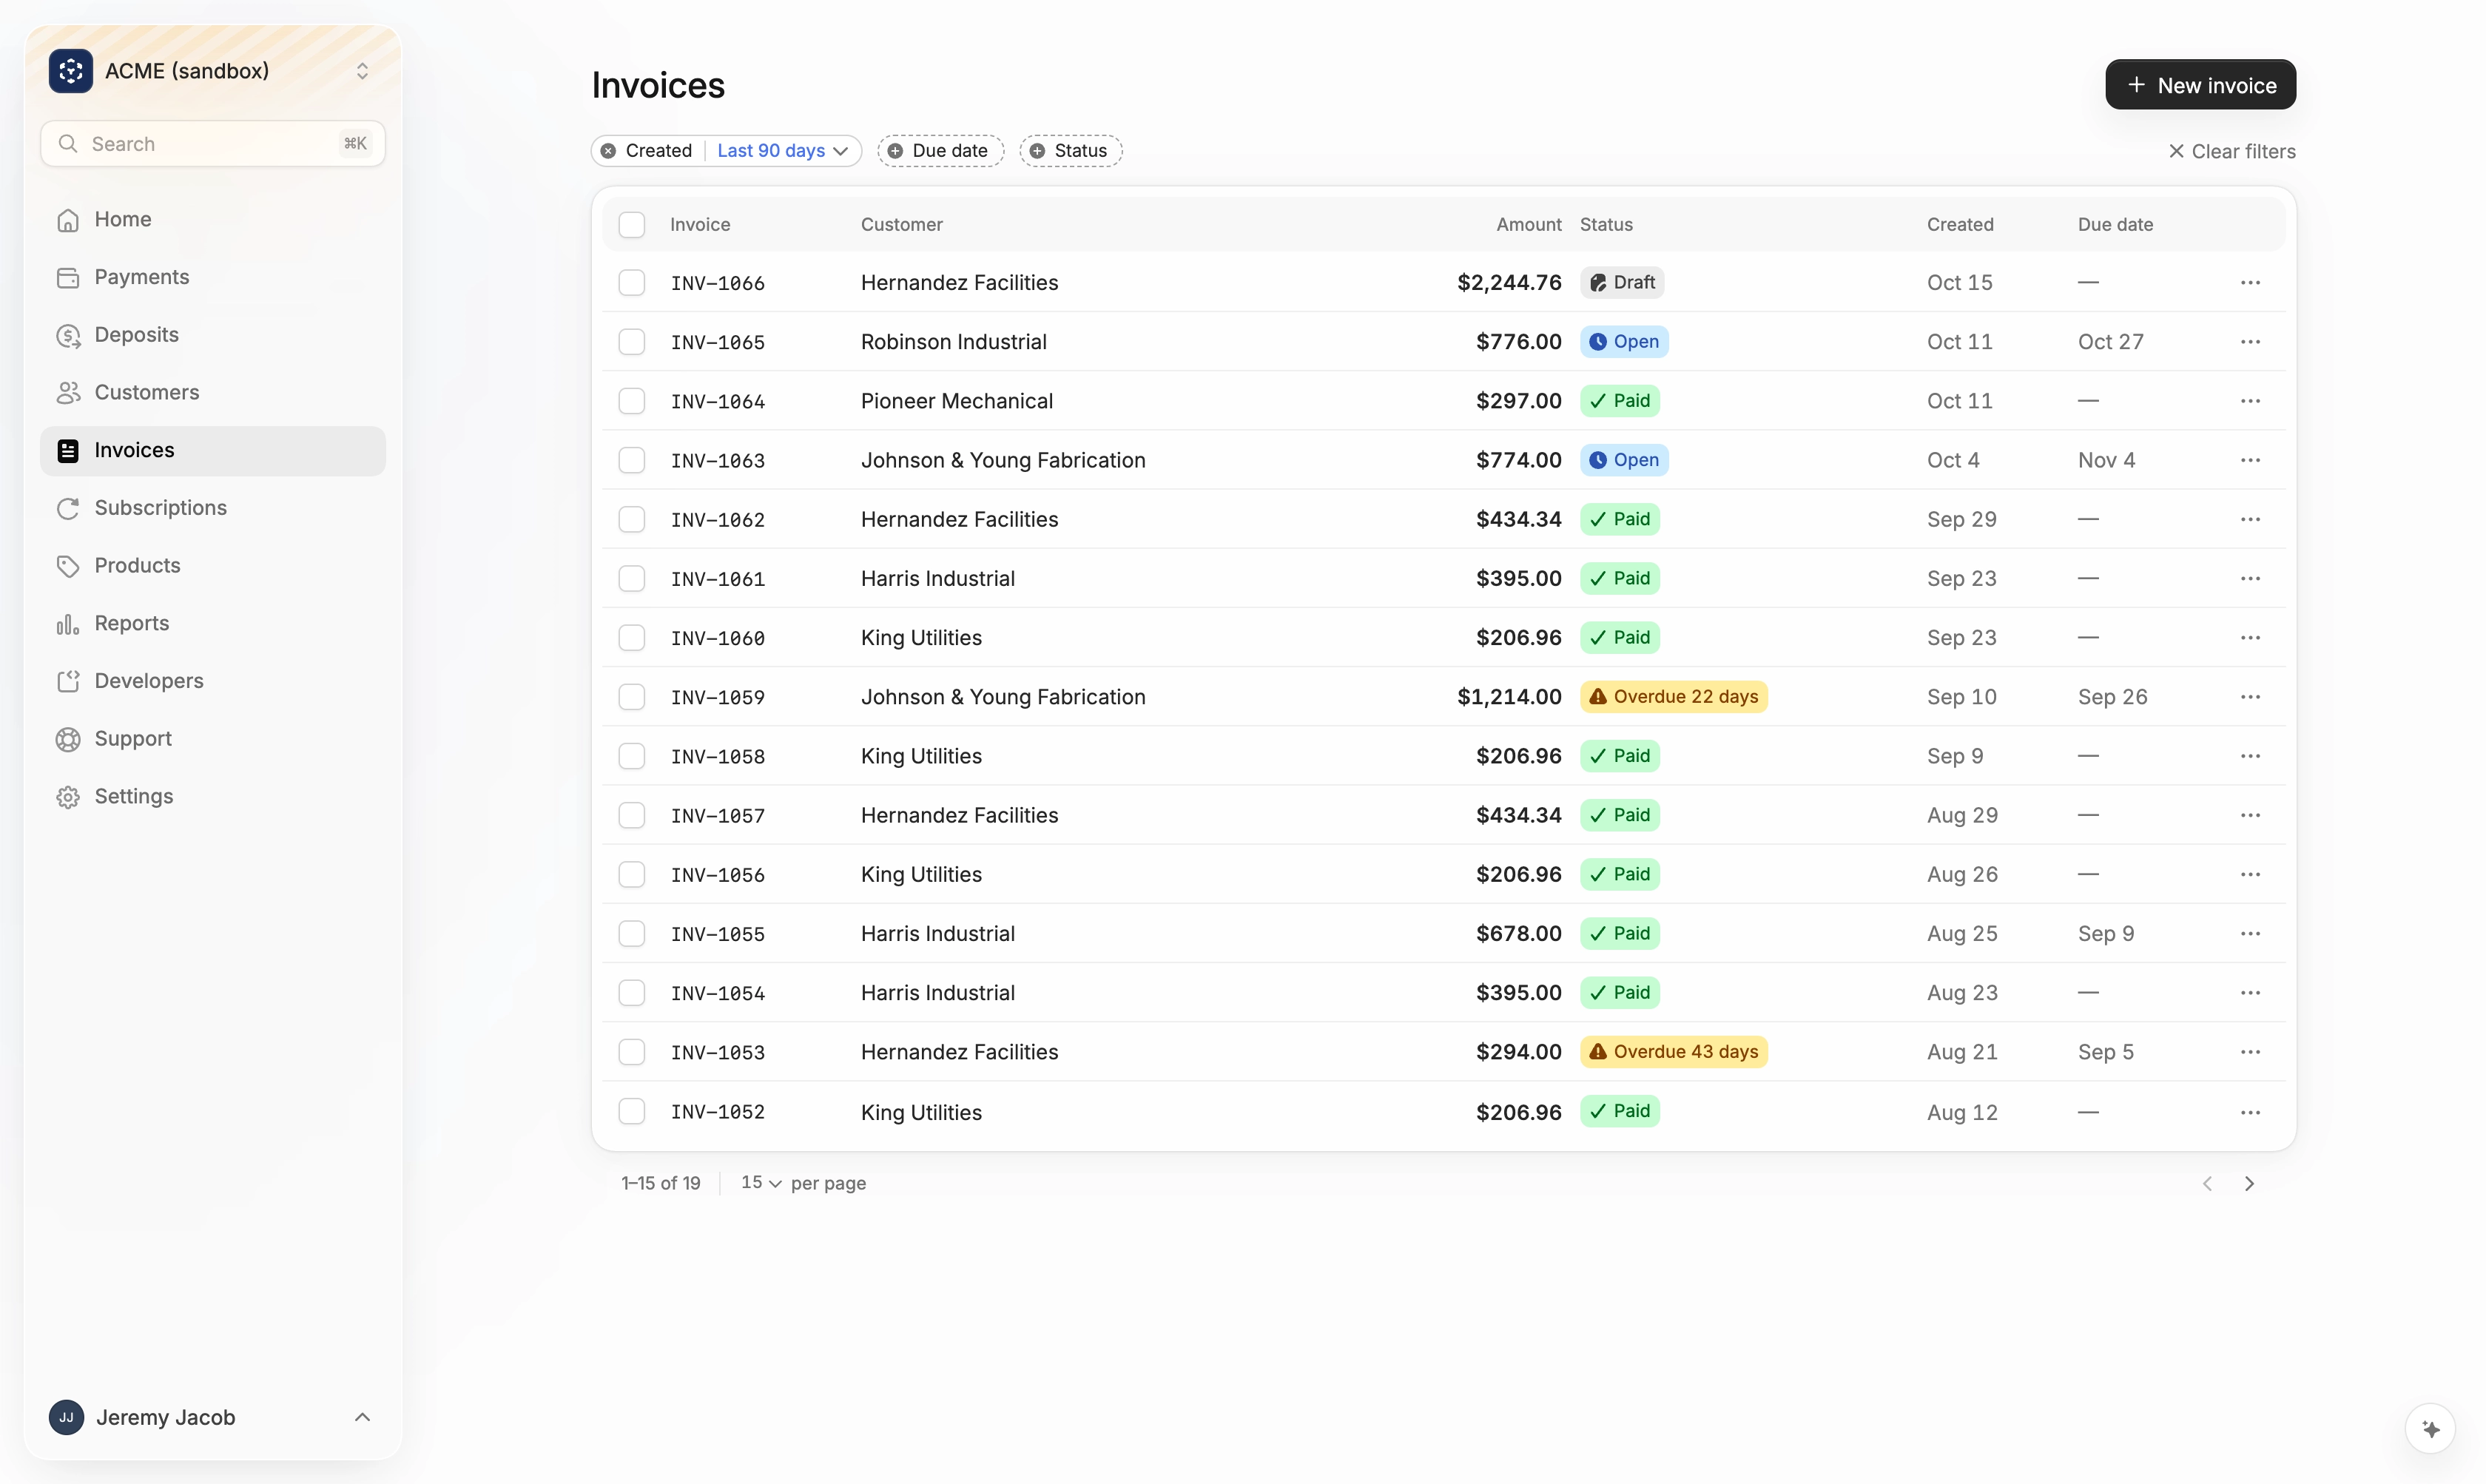
Task: Open the Last 90 days dropdown
Action: [783, 151]
